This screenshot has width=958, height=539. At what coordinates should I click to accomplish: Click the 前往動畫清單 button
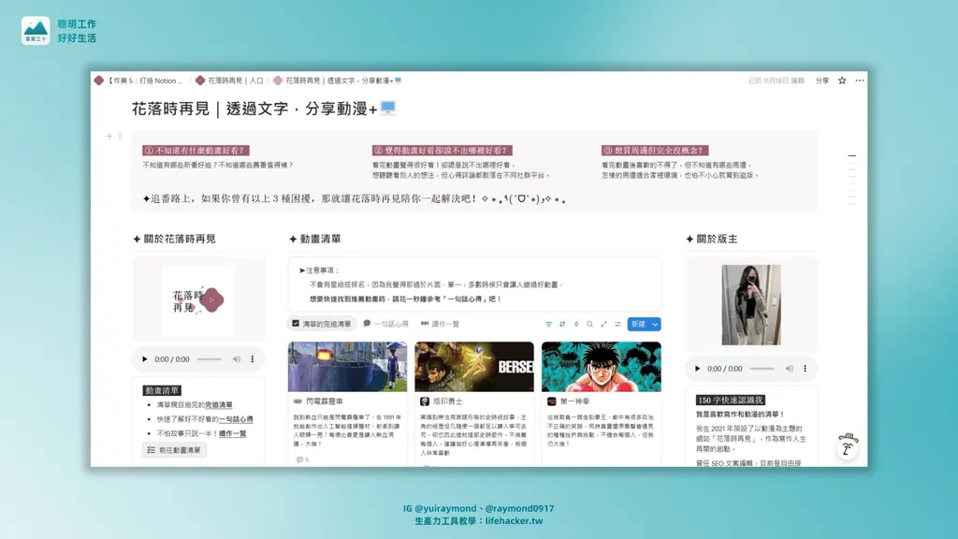coord(174,450)
